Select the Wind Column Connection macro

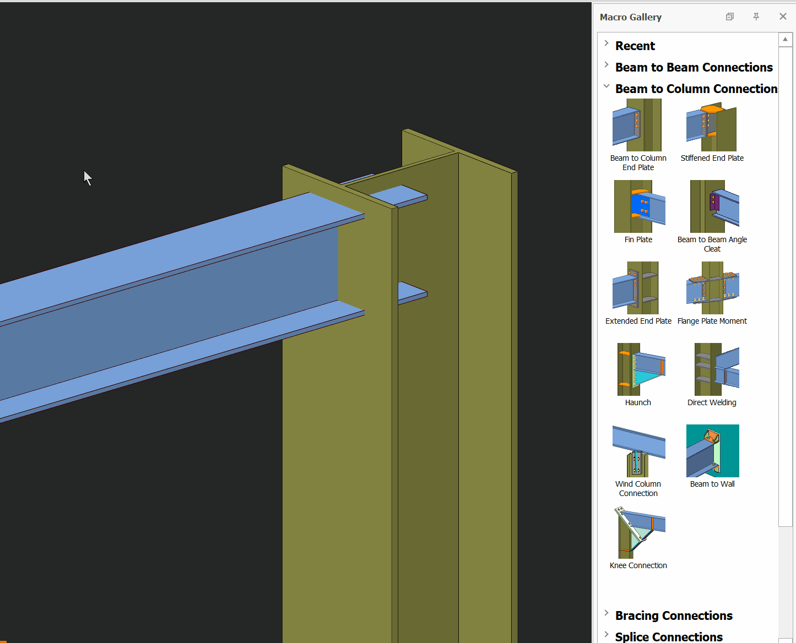638,451
